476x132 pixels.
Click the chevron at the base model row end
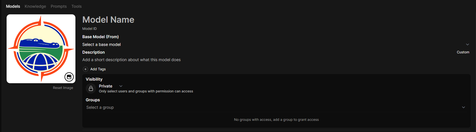[x=467, y=44]
